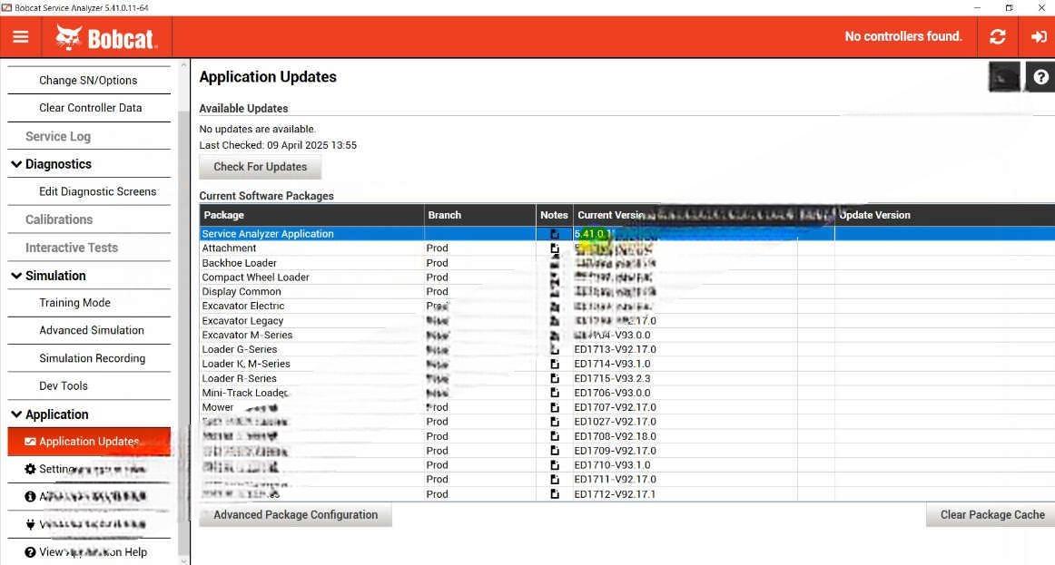Select Service Analyzer Application row
1055x565 pixels.
627,234
